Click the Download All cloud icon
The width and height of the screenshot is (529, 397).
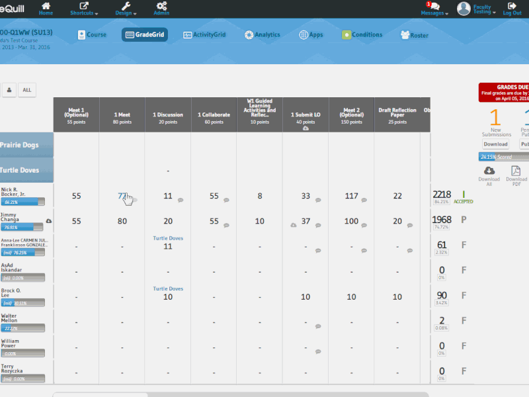(x=489, y=171)
